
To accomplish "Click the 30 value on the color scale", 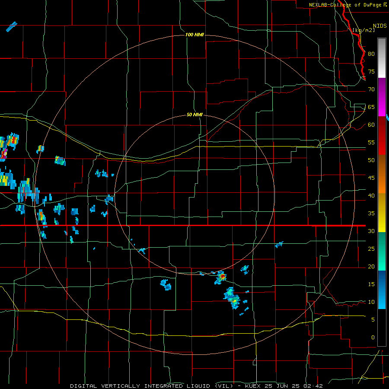I will pos(371,231).
